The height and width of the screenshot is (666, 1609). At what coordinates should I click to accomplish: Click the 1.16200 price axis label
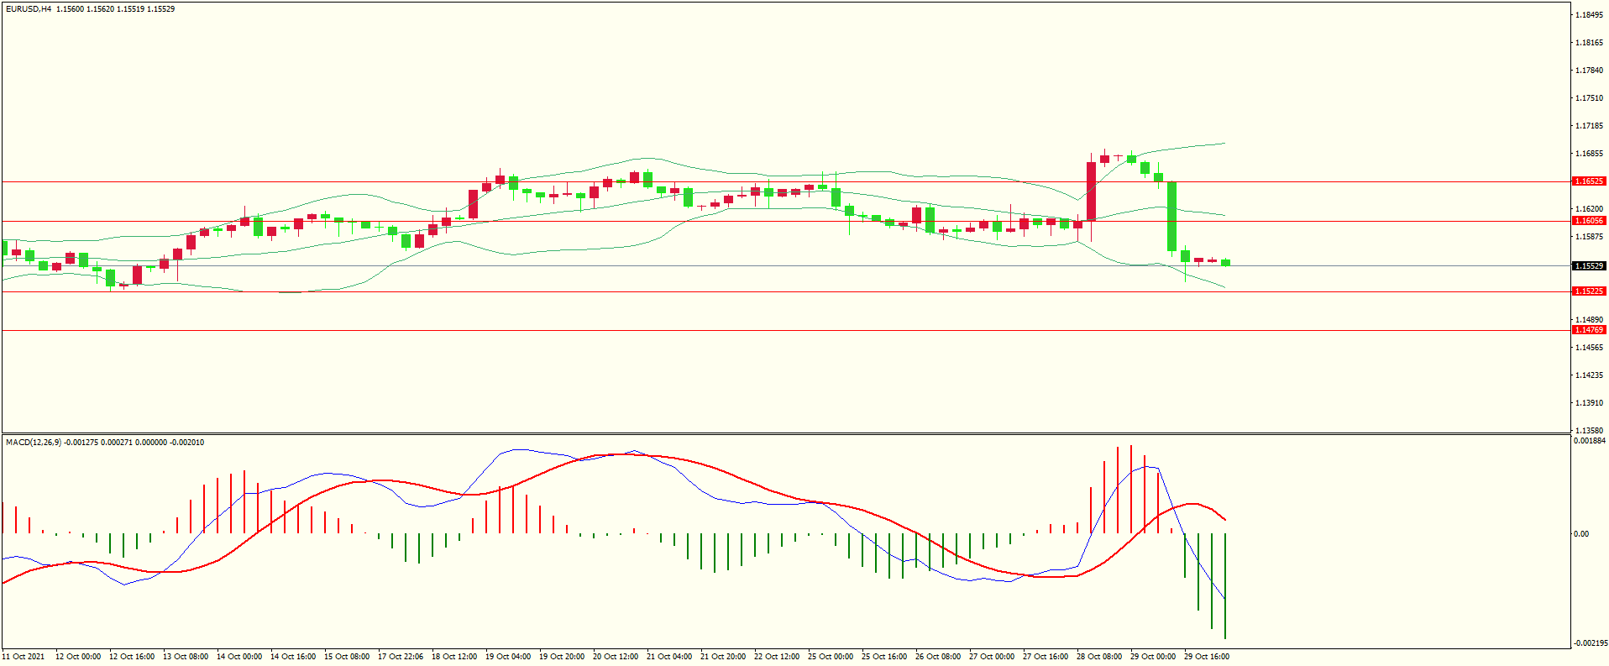pos(1589,209)
